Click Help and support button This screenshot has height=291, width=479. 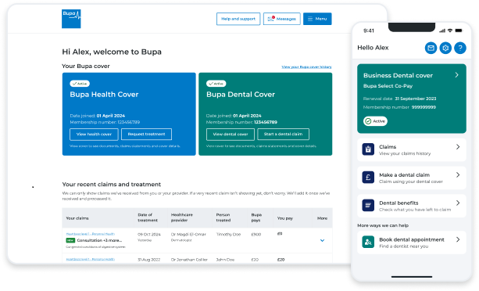coord(238,19)
